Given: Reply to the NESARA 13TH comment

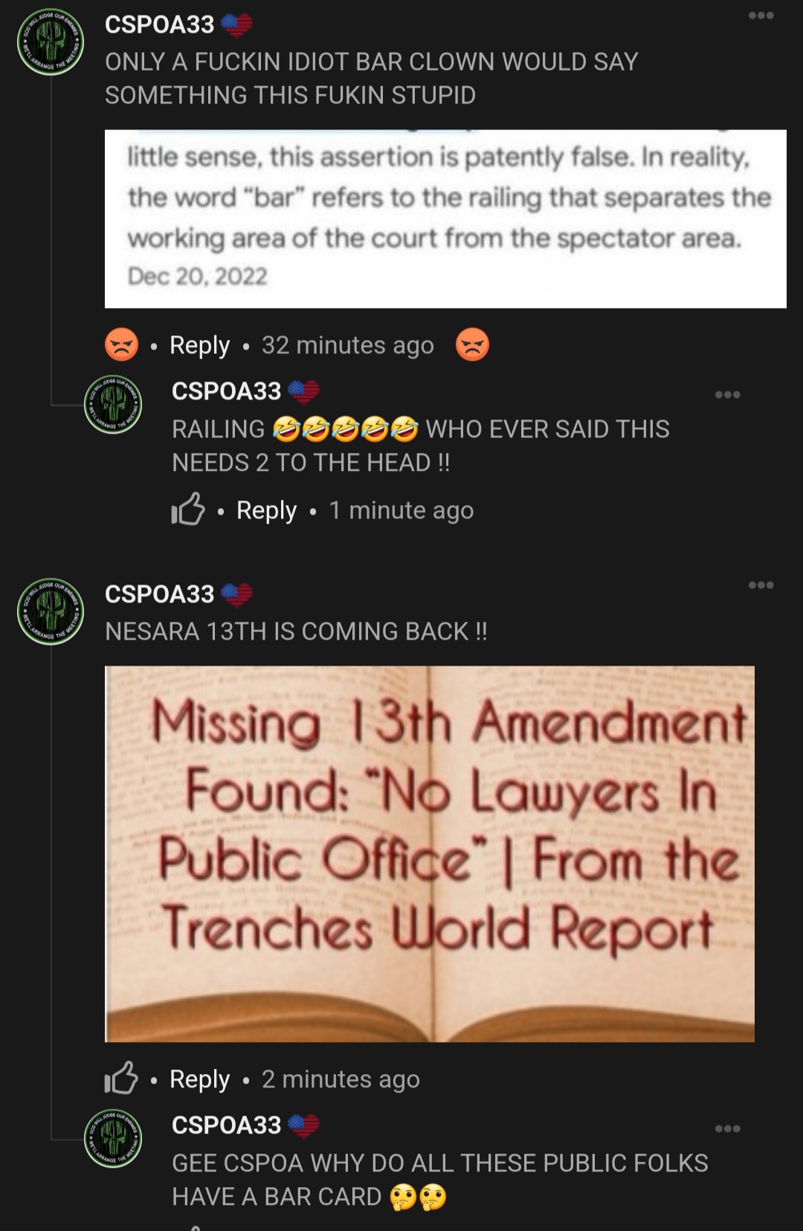Looking at the screenshot, I should coord(199,1079).
